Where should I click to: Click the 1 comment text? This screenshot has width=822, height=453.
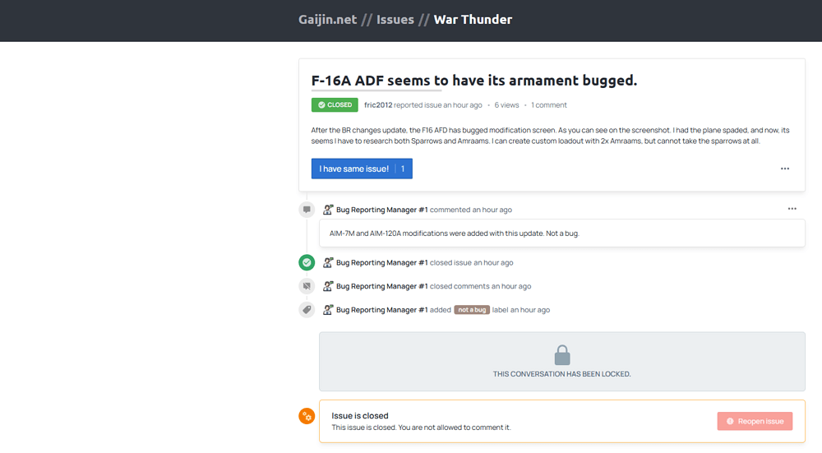[549, 105]
